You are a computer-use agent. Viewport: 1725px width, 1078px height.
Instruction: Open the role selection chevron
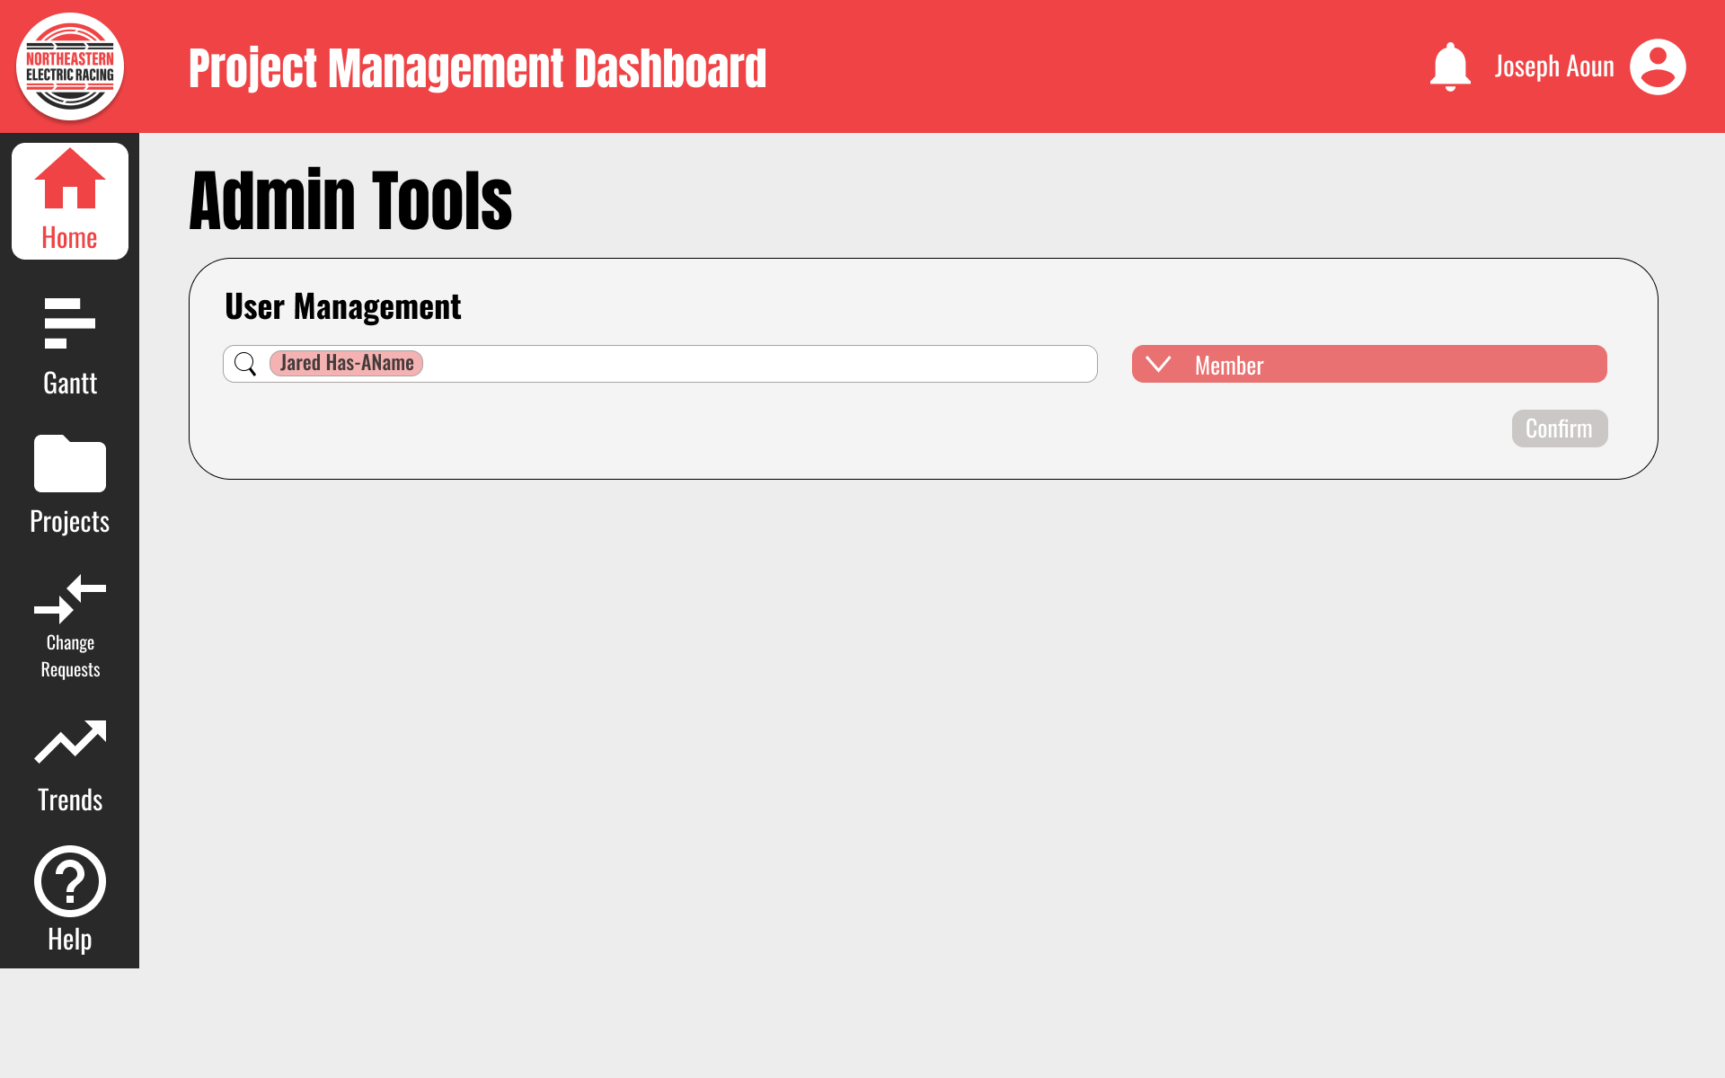tap(1159, 364)
